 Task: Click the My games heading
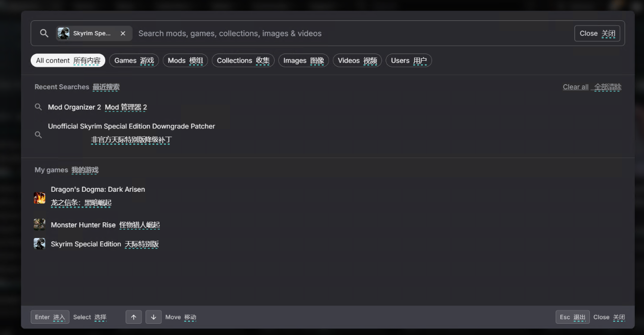click(x=66, y=170)
